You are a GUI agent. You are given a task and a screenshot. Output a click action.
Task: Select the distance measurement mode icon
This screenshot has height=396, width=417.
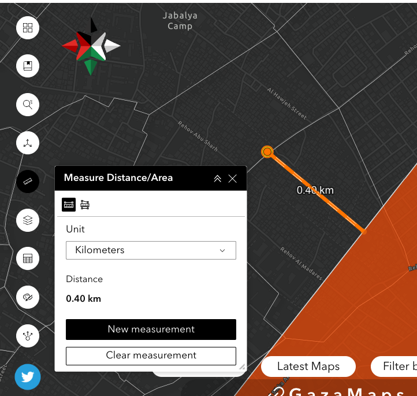(x=69, y=205)
